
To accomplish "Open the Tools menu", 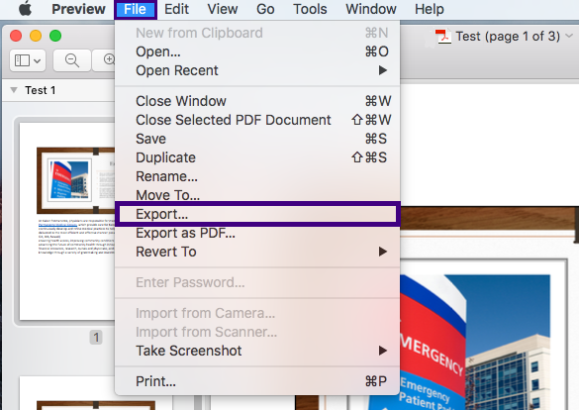I will (310, 9).
